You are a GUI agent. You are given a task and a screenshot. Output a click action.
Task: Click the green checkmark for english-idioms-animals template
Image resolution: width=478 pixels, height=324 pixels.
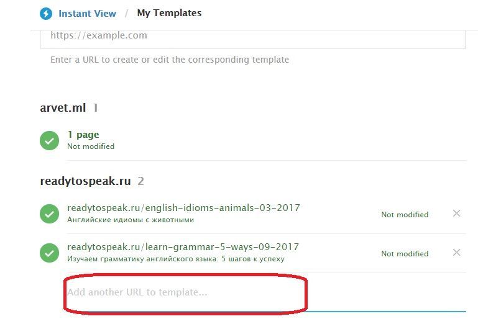pos(50,214)
